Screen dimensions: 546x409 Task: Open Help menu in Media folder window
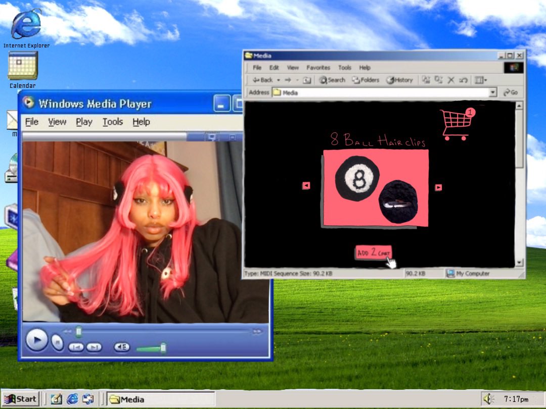365,68
